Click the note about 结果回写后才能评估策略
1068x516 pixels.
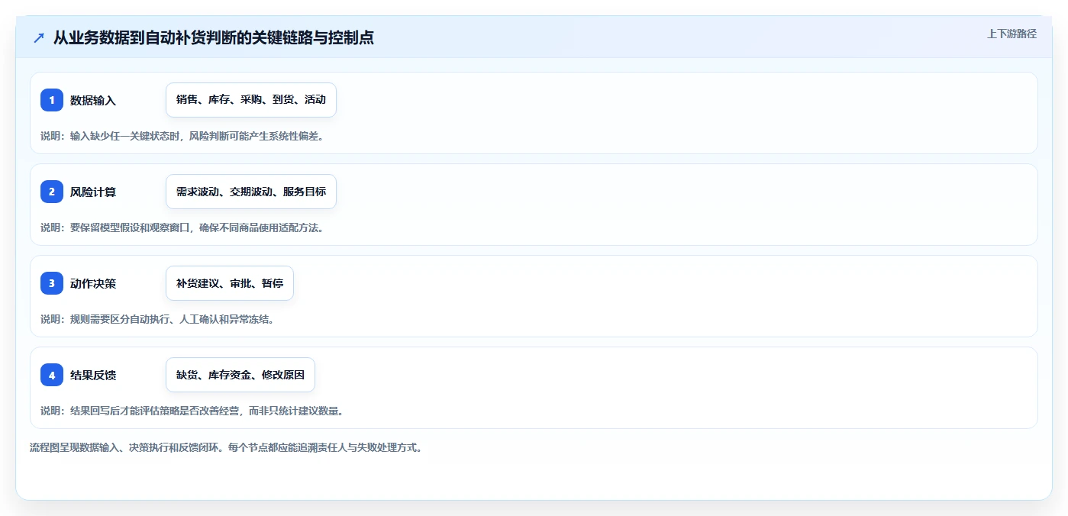click(x=192, y=411)
